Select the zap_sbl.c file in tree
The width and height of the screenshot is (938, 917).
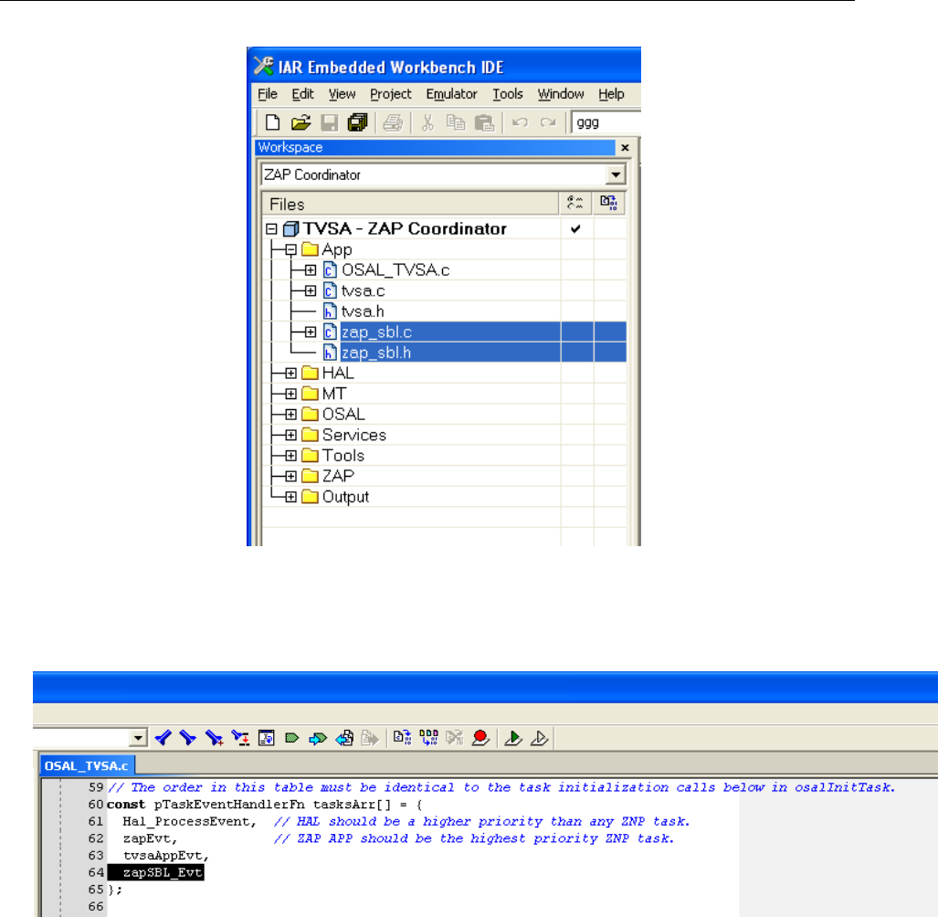click(376, 332)
